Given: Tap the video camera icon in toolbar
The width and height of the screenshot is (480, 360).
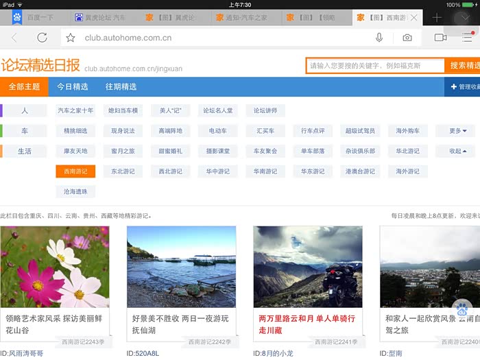Looking at the screenshot, I should click(440, 38).
